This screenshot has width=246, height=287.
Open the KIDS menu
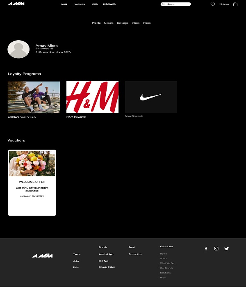click(x=95, y=4)
